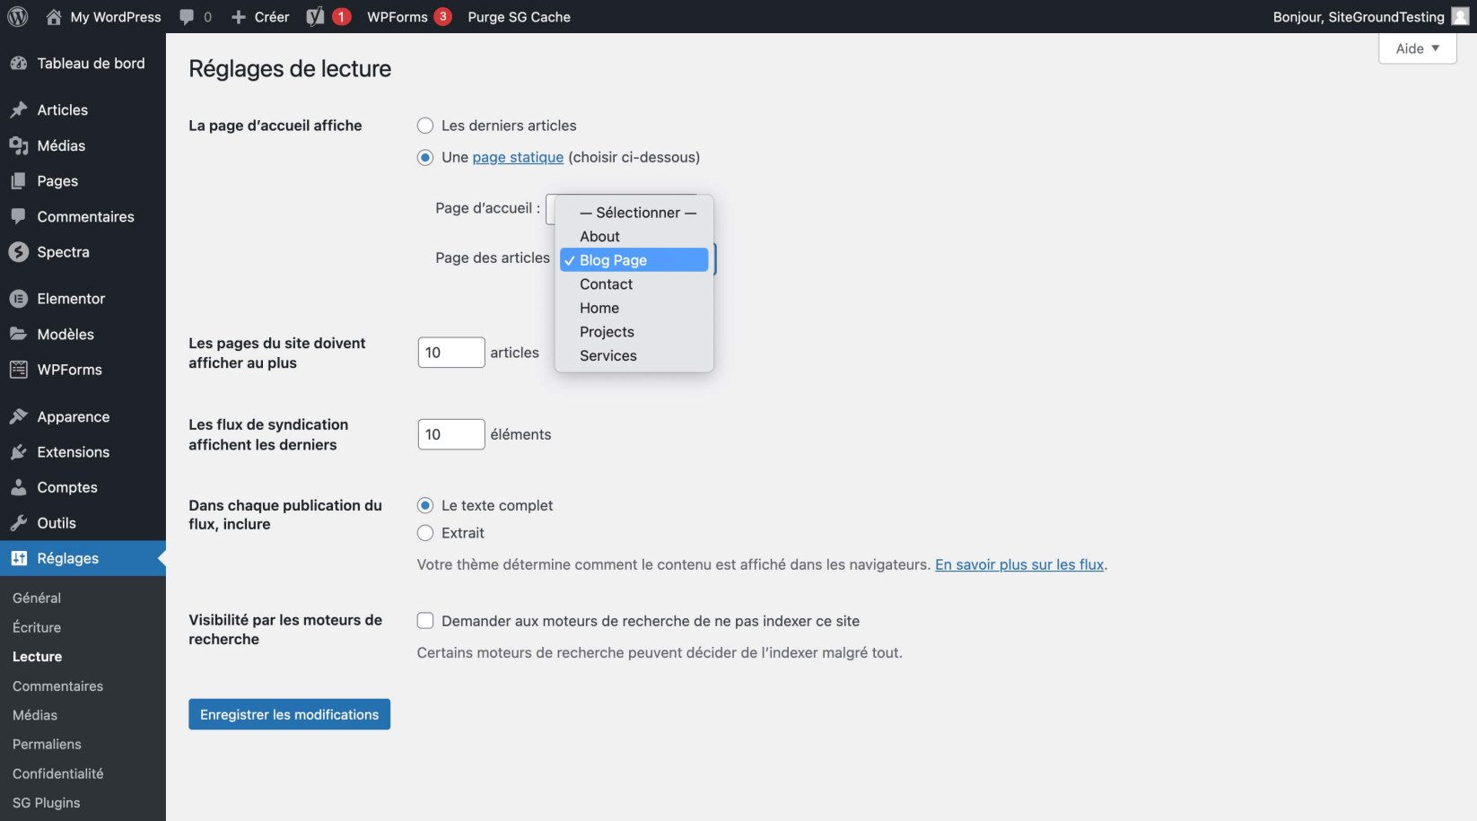Click the Extensions plug icon
The height and width of the screenshot is (821, 1477).
click(19, 452)
